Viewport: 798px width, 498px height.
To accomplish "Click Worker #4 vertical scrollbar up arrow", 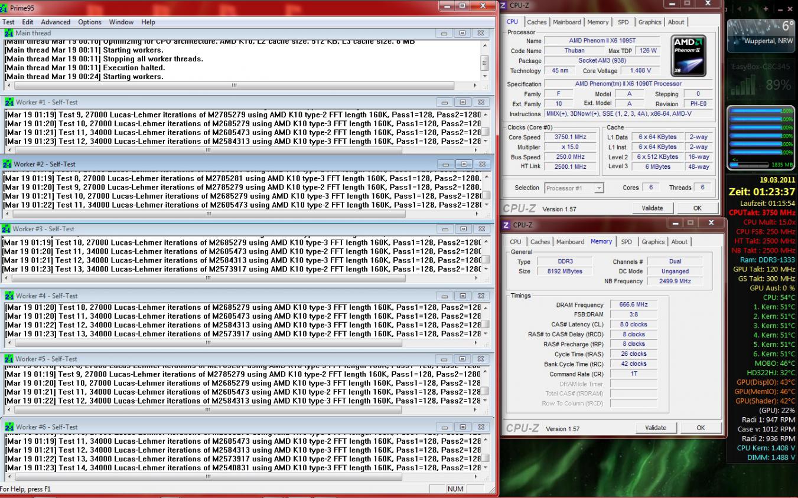I will 486,307.
